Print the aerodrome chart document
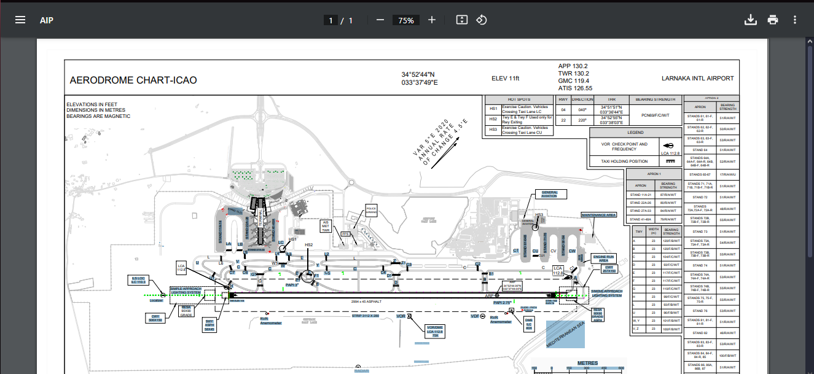 773,20
